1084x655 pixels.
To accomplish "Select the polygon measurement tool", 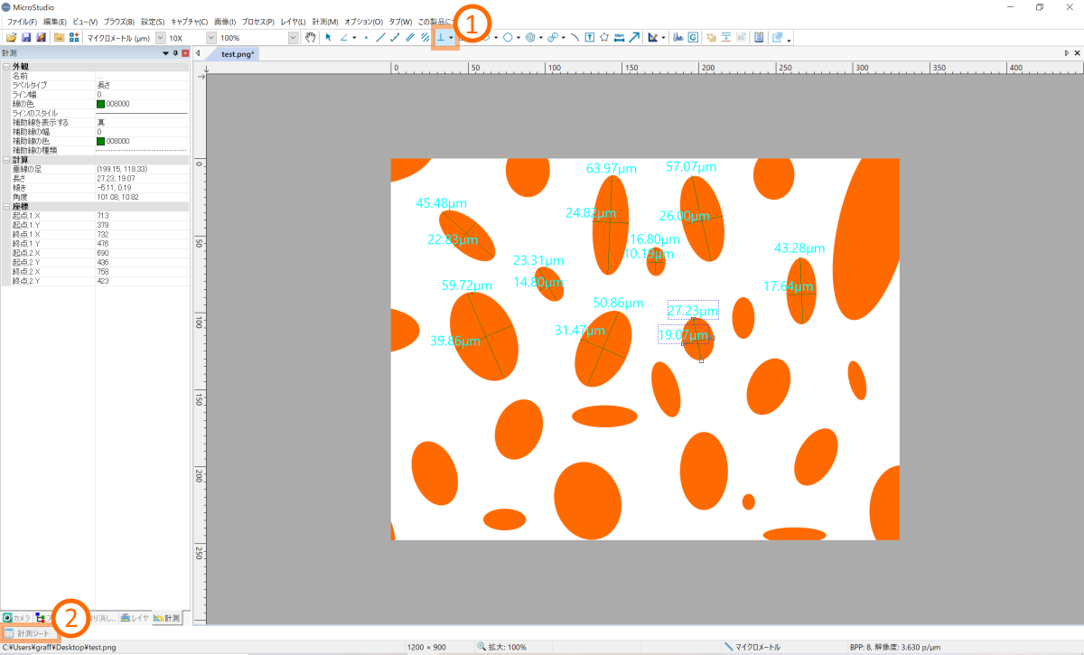I will (x=603, y=38).
